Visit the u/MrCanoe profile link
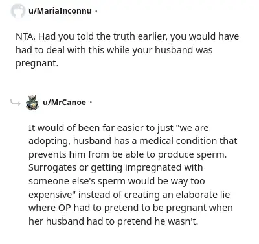 pyautogui.click(x=64, y=102)
